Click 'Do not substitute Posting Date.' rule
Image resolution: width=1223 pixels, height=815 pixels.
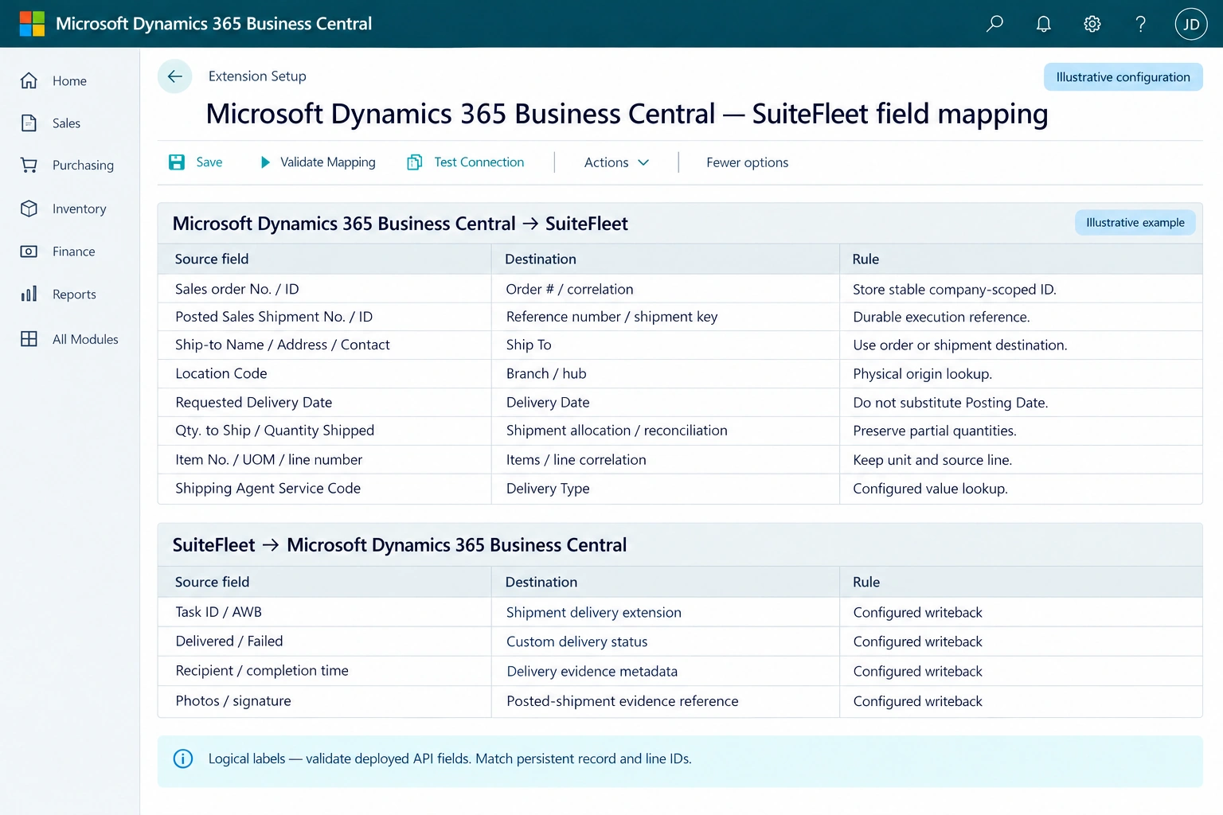click(1021, 403)
